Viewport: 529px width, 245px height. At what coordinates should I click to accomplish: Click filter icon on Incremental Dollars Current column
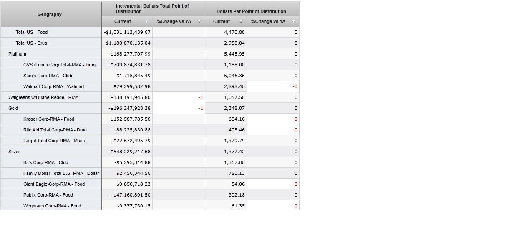[146, 22]
